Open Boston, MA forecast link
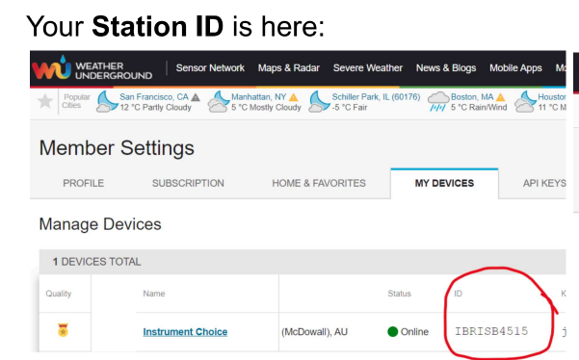The image size is (579, 360). coord(472,97)
